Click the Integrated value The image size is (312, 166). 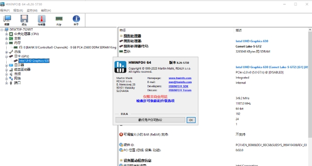(x=242, y=78)
